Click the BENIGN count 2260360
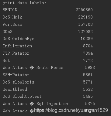Viewport: 111px width, 116px height. (x=84, y=10)
